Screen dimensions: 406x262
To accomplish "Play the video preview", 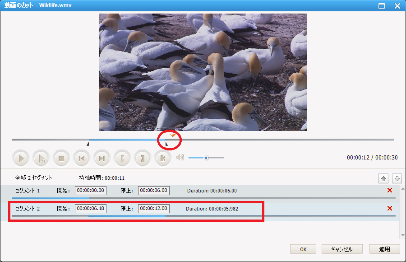I will pyautogui.click(x=21, y=158).
